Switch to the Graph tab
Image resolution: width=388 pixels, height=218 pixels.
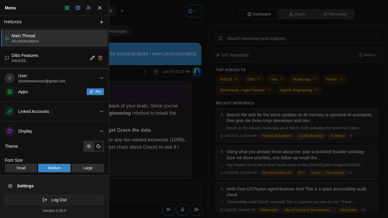click(x=297, y=14)
